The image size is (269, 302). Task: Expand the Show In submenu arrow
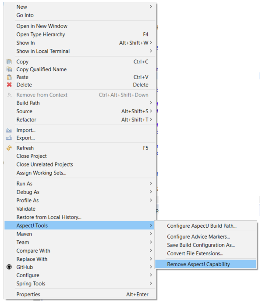151,42
